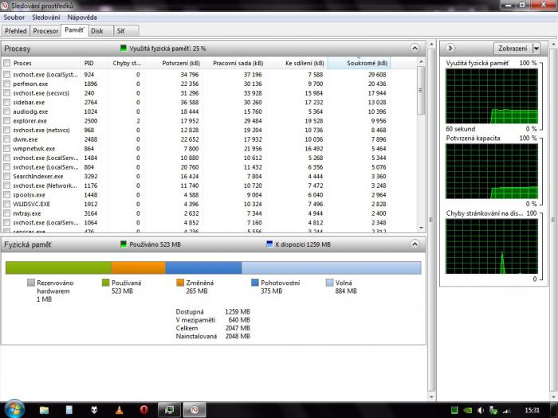Select all processes with the header checkbox
Screen dimensions: 558x418
point(7,63)
